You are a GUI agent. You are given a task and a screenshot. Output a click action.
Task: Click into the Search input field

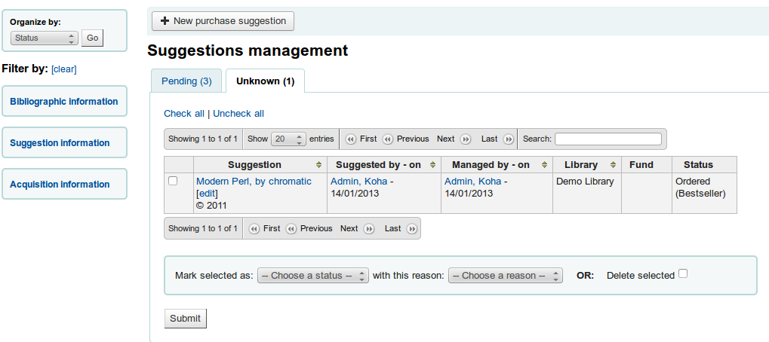coord(608,139)
